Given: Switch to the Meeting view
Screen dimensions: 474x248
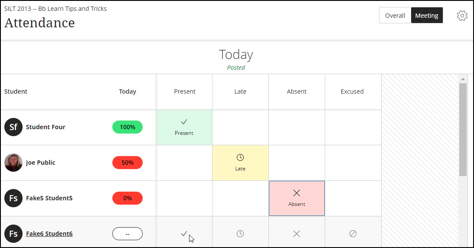Looking at the screenshot, I should pyautogui.click(x=427, y=16).
